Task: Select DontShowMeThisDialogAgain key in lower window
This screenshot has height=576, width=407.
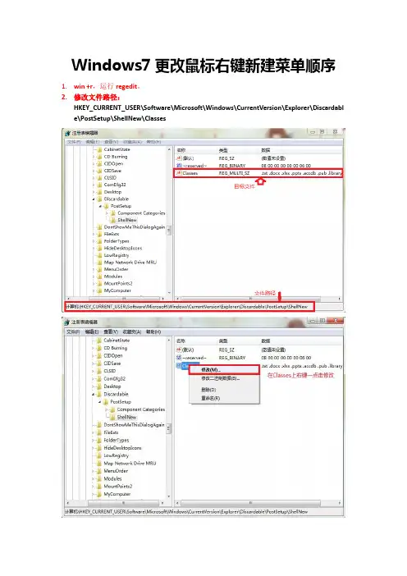Action: pos(134,425)
